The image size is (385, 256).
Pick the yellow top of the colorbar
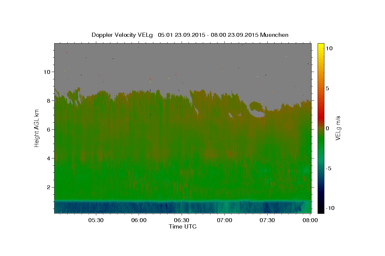321,46
